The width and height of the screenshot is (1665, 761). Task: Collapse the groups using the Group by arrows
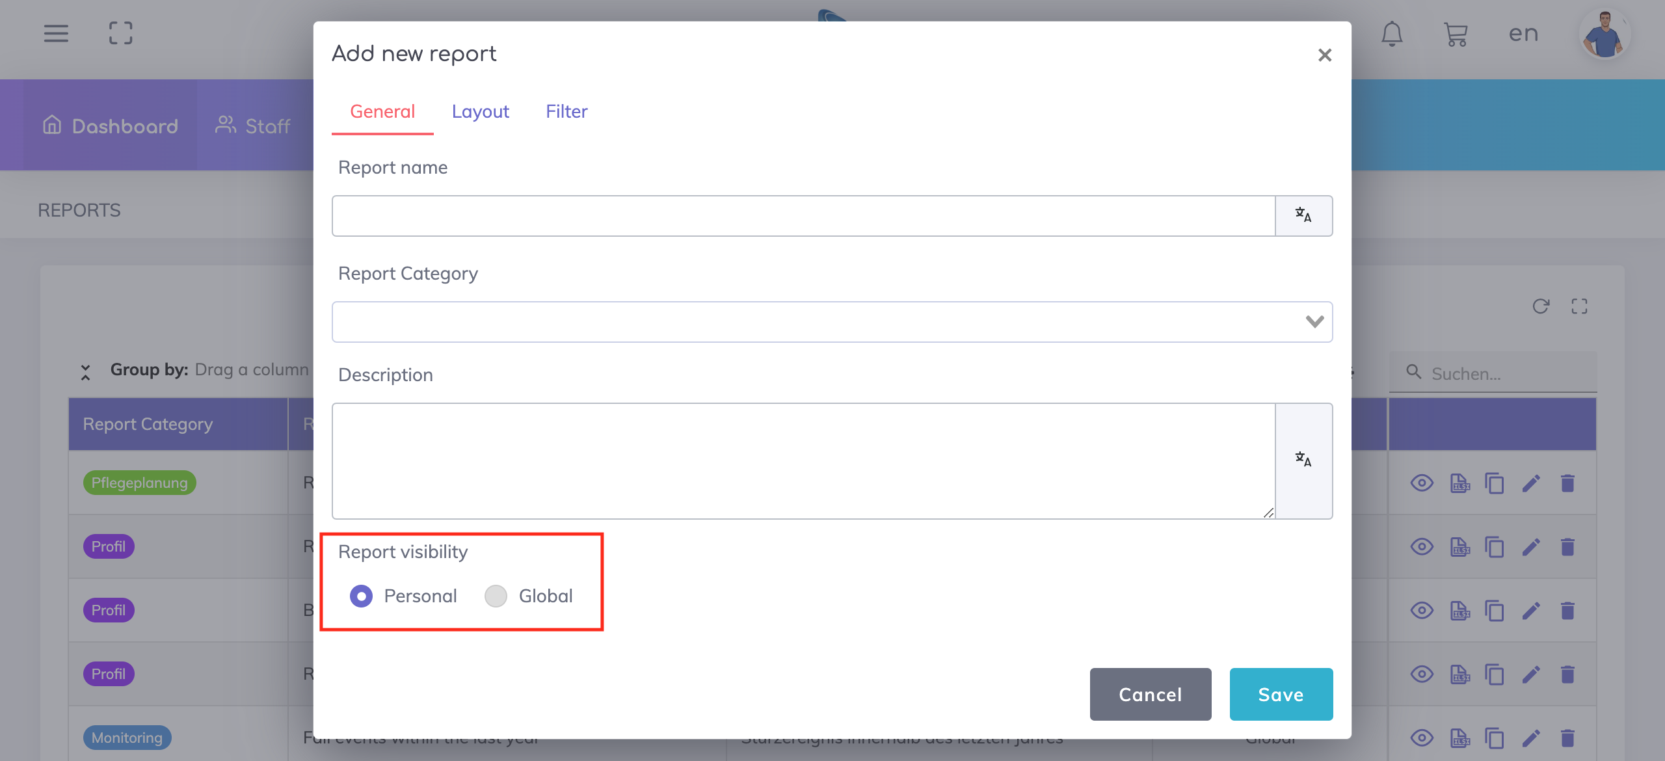85,372
